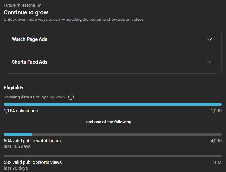The image size is (226, 172).
Task: Click the Continue to grow heading
Action: 26,12
